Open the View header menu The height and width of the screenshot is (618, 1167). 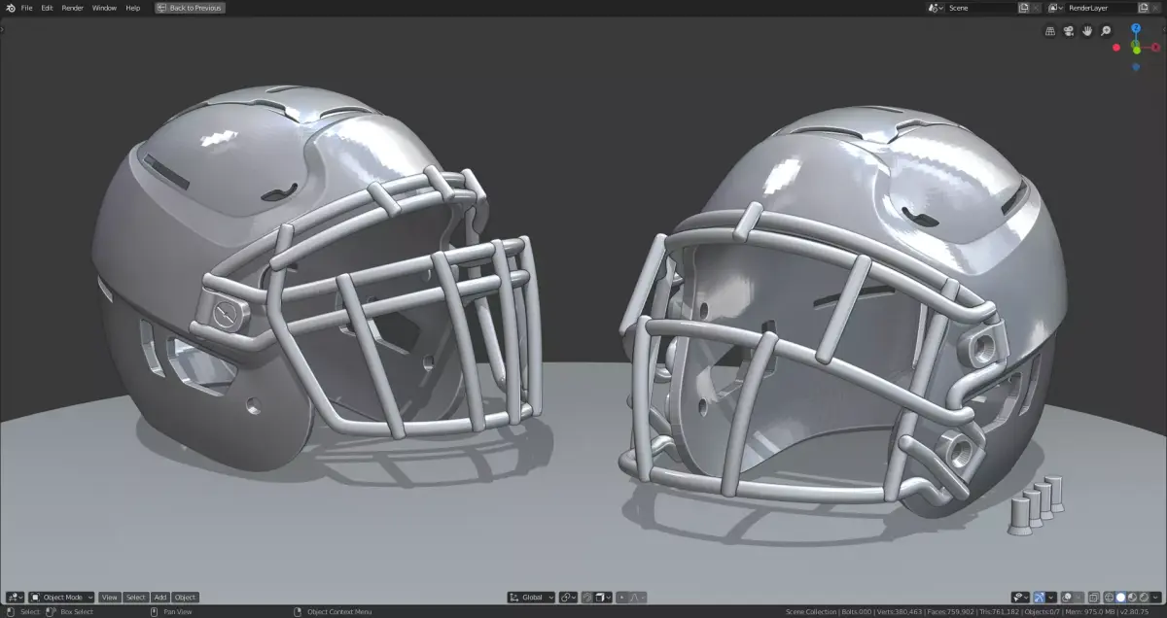pos(110,598)
